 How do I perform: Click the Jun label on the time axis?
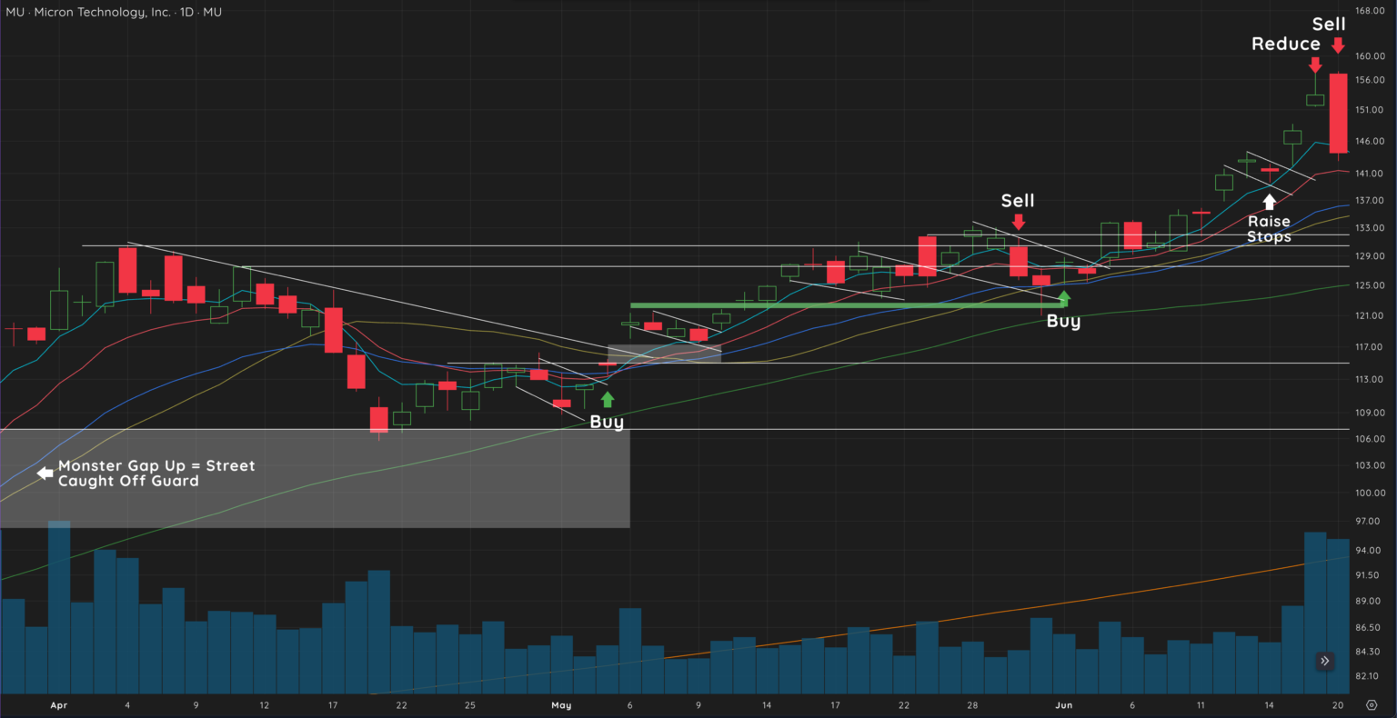pyautogui.click(x=1063, y=704)
